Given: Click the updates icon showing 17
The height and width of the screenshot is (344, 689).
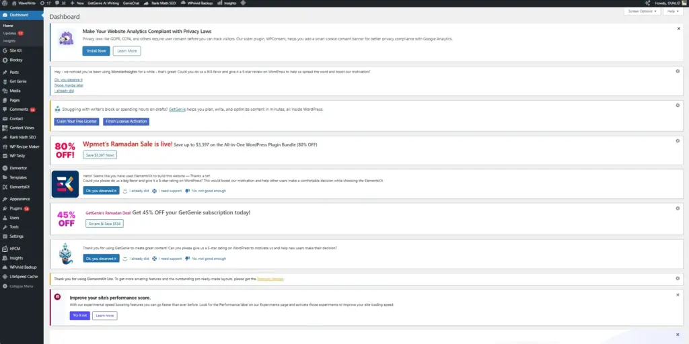Looking at the screenshot, I should click(45, 3).
